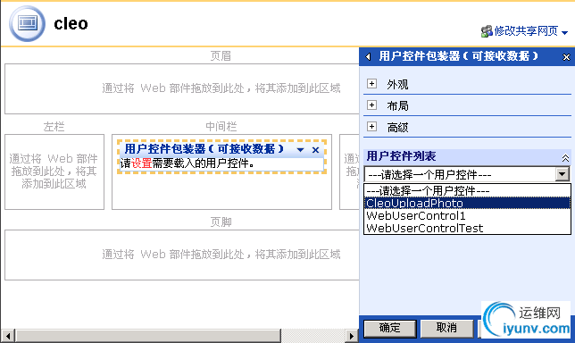Click the horizontal scrollbar thumb
Viewport: 575px width, 343px height.
click(x=148, y=336)
